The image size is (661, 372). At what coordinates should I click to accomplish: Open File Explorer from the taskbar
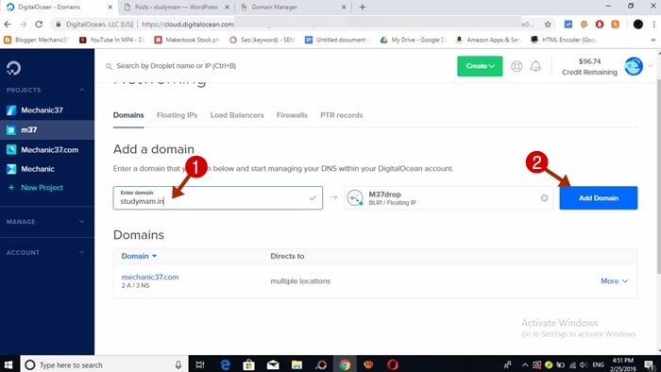click(x=297, y=364)
